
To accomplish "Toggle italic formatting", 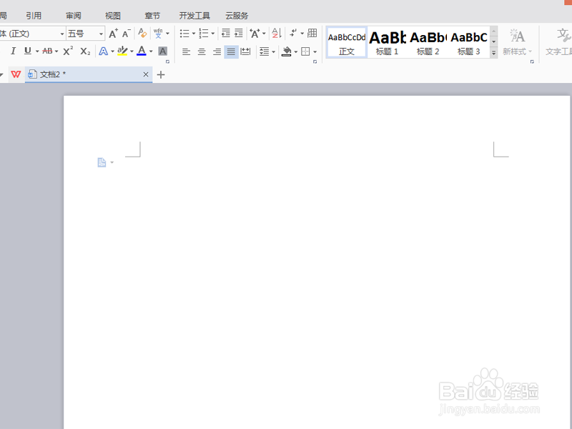I will [13, 51].
